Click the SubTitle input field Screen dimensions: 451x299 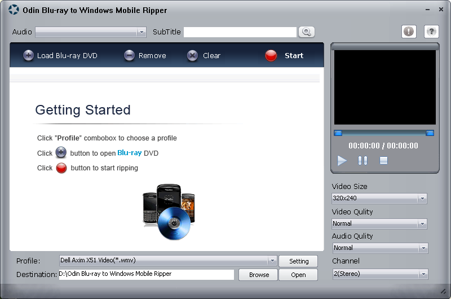point(240,32)
